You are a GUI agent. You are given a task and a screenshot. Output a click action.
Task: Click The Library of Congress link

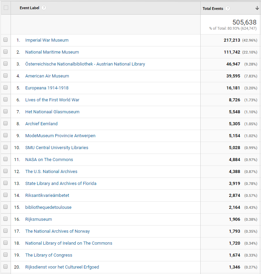[x=49, y=255]
